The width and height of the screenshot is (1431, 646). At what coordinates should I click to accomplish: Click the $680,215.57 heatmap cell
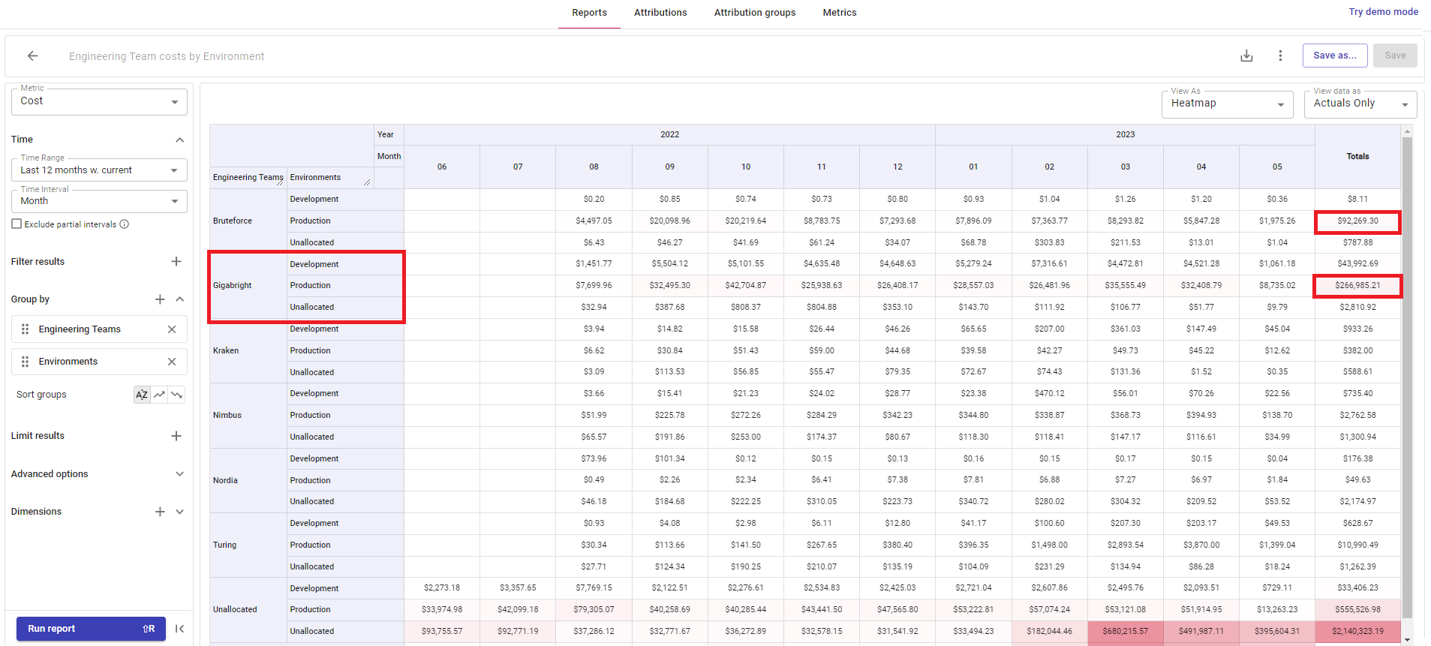tap(1125, 631)
